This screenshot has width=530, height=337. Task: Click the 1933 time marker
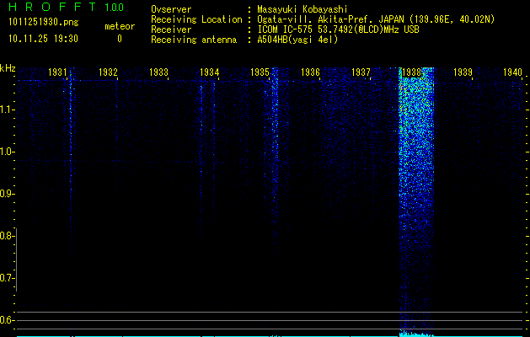pyautogui.click(x=159, y=72)
